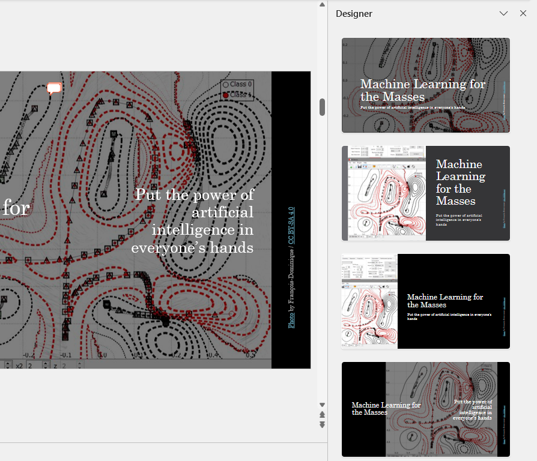This screenshot has width=537, height=461.
Task: Open the "CC BY-SA 4.0" license link
Action: pos(291,226)
